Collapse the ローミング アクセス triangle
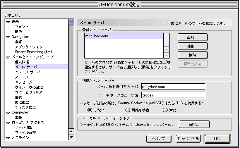This screenshot has height=148, width=240. pyautogui.click(x=8, y=123)
